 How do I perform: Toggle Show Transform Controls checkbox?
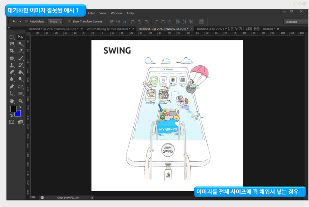point(70,22)
